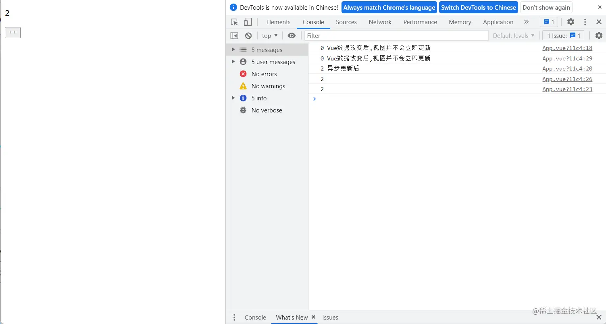The width and height of the screenshot is (606, 324).
Task: Expand the 5 info group arrow
Action: click(x=233, y=98)
